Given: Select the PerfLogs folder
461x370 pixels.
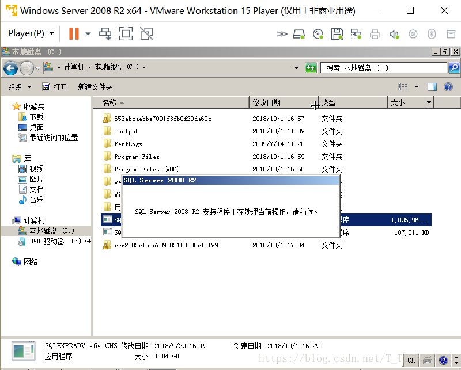Looking at the screenshot, I should pos(128,144).
